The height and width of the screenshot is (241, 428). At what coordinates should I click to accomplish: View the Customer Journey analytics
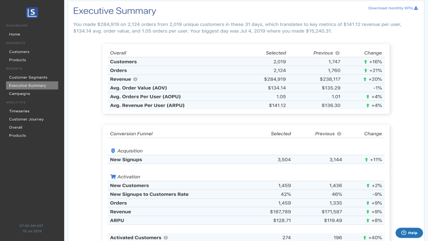[26, 119]
